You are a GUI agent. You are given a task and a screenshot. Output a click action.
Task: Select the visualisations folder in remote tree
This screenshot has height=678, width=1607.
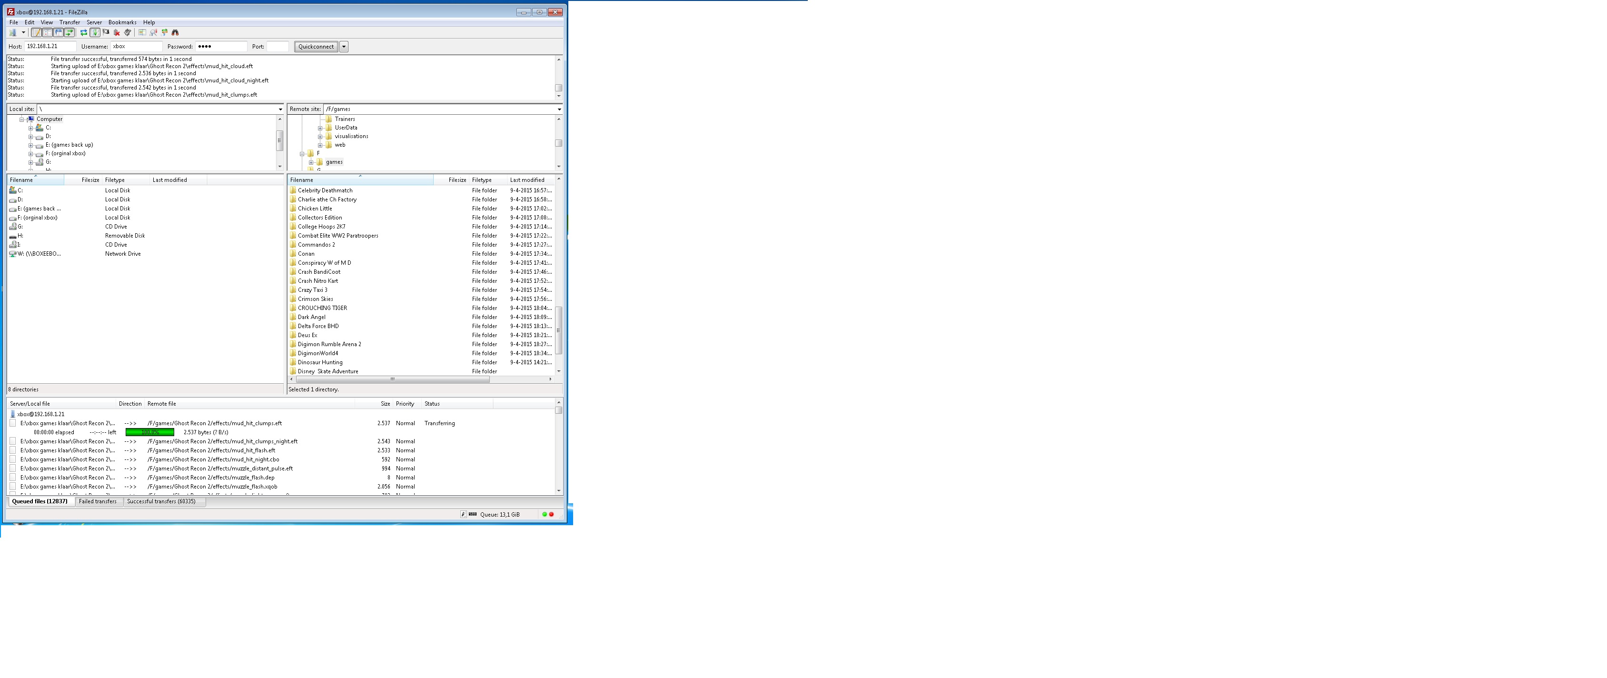tap(351, 137)
